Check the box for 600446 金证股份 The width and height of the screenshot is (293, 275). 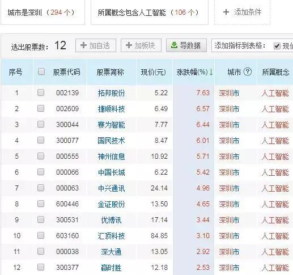click(41, 204)
